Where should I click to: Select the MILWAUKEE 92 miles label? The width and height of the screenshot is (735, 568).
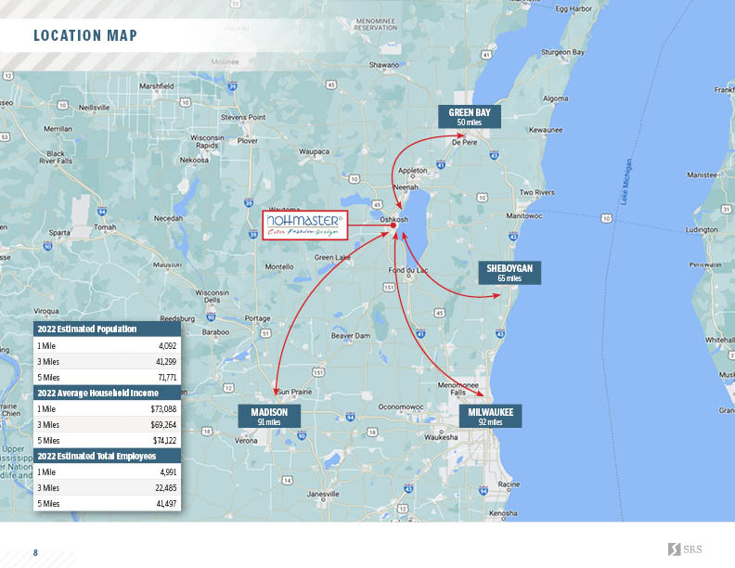click(x=490, y=416)
